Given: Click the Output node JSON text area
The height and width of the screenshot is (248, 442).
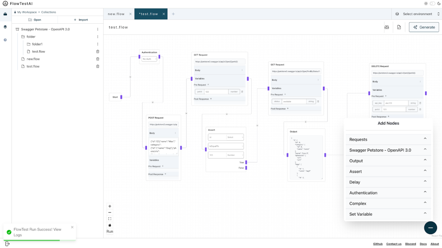Looking at the screenshot, I should pyautogui.click(x=306, y=157).
